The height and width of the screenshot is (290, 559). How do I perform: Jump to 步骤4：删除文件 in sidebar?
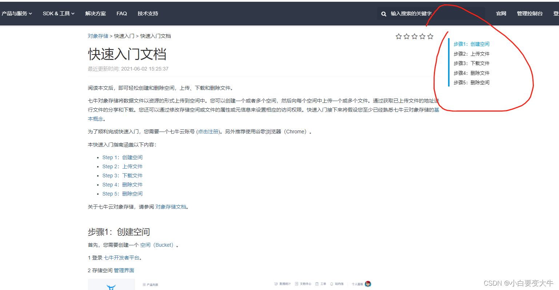tap(471, 73)
